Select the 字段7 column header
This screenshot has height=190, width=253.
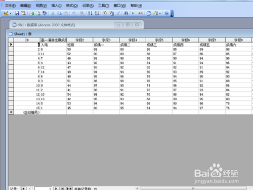pos(212,40)
